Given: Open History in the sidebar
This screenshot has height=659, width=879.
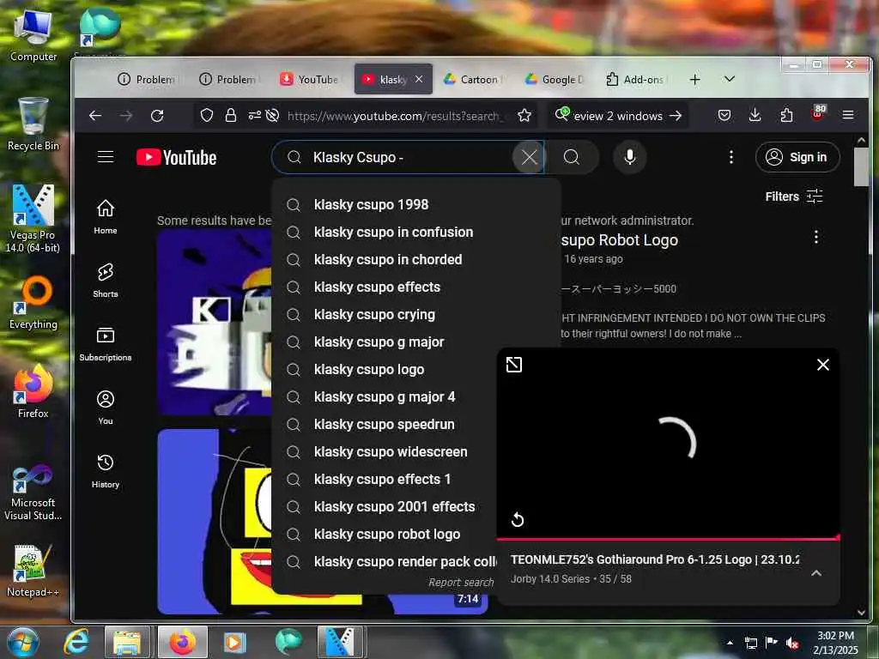Looking at the screenshot, I should [x=106, y=471].
